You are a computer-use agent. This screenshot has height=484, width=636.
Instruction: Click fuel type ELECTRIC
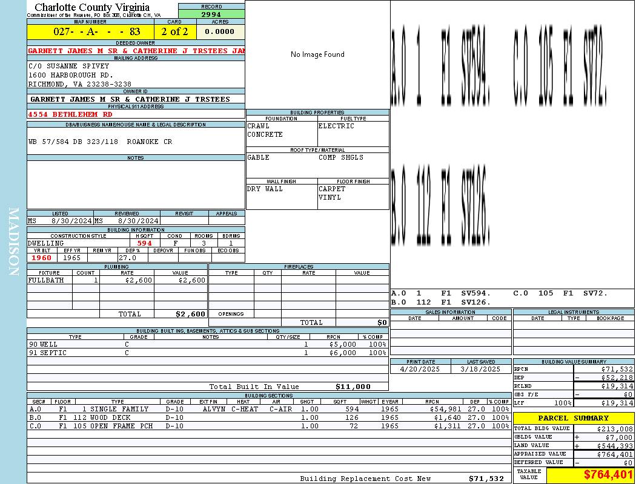click(336, 126)
